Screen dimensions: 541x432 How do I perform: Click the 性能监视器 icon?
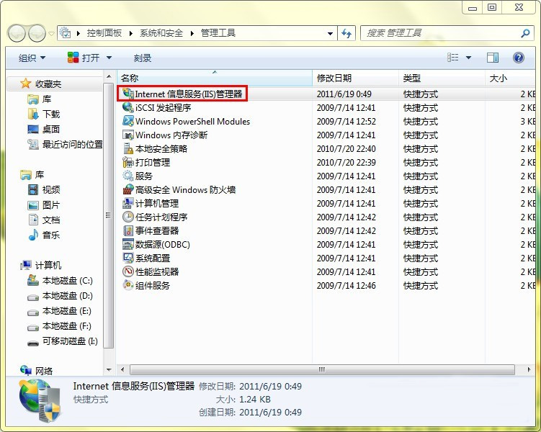tap(128, 272)
